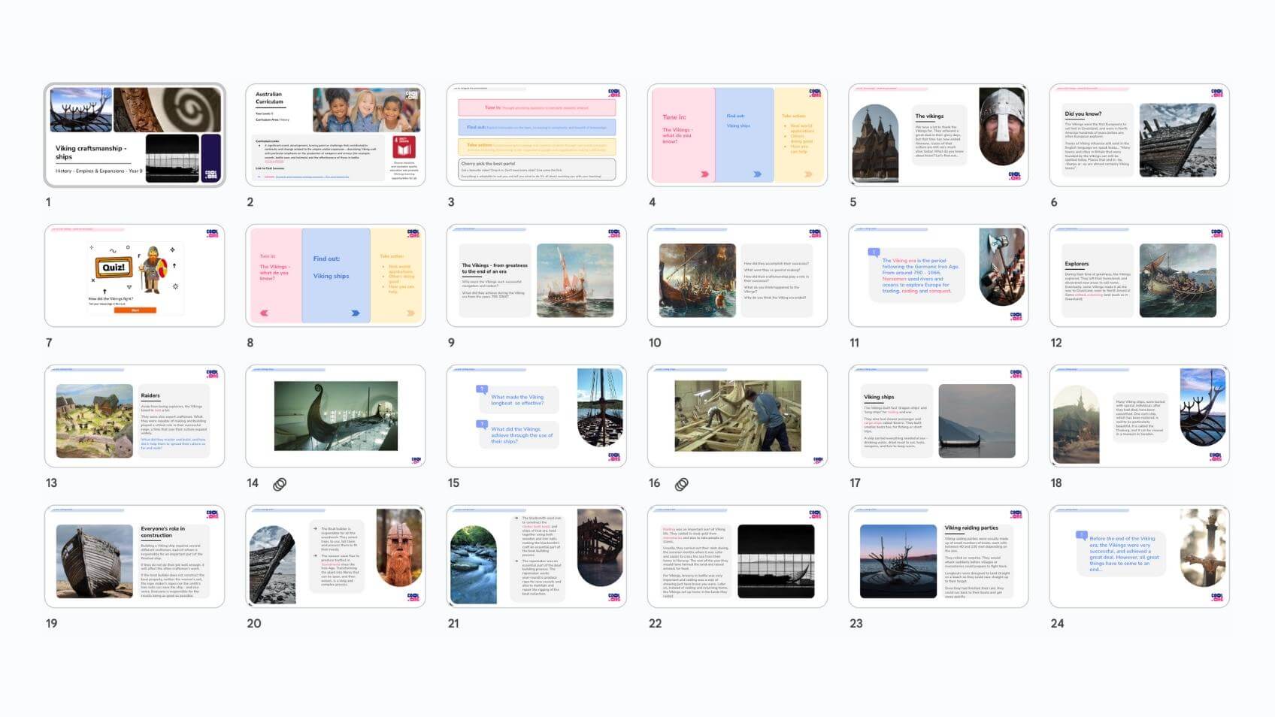The image size is (1275, 717).
Task: Click the pink back arrow on slide 8
Action: coord(265,313)
